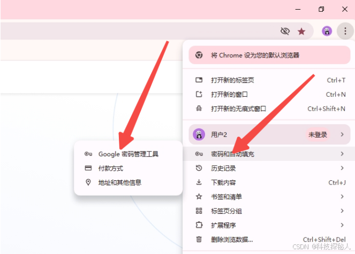The image size is (355, 254).
Task: Click the download icon beside 下载内容
Action: (199, 182)
